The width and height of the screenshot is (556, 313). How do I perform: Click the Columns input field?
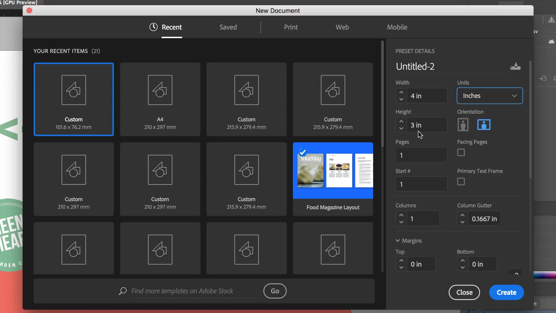423,219
